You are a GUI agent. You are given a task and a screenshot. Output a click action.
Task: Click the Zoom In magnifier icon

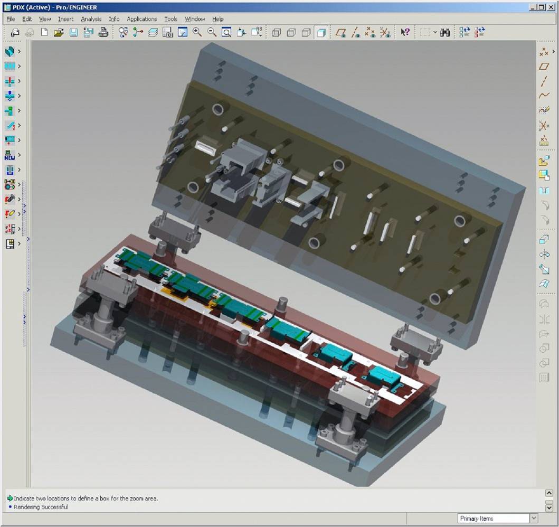(197, 32)
